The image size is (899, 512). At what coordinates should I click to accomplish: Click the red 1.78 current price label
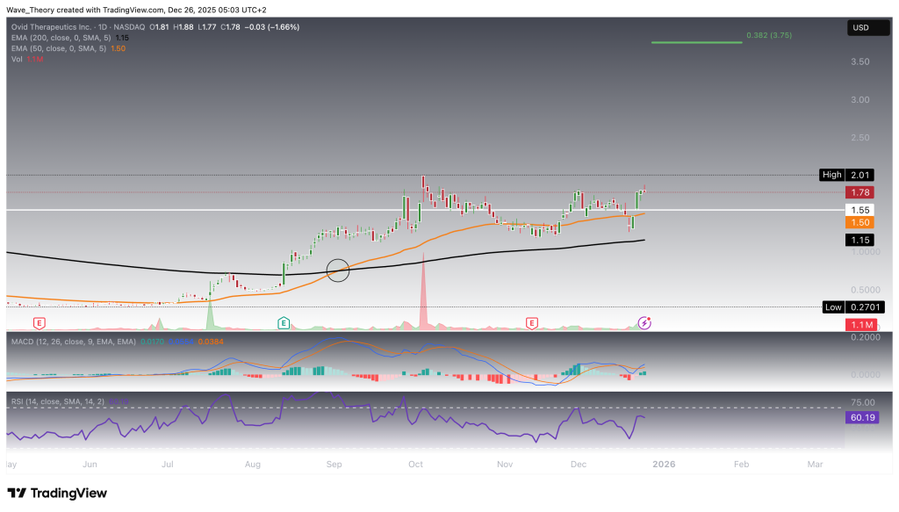pos(859,191)
